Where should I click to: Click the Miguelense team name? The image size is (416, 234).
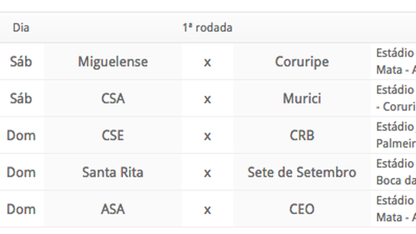(113, 62)
